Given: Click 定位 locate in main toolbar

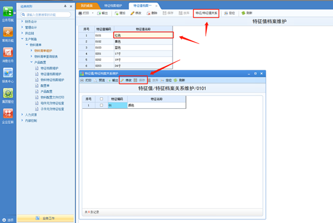Looking at the screenshot, I should coord(230,13).
